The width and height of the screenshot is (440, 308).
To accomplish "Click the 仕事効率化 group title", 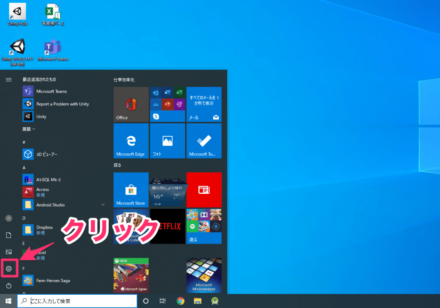I will click(x=124, y=79).
